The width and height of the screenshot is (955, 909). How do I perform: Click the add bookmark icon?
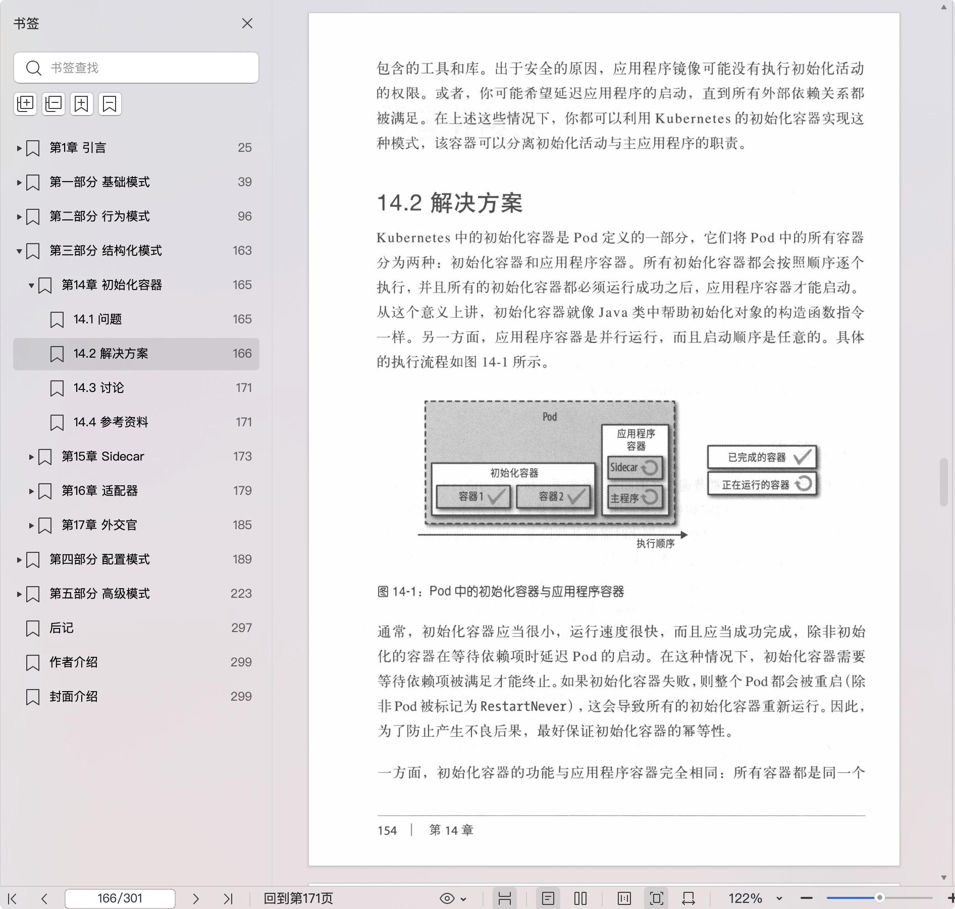pyautogui.click(x=82, y=104)
